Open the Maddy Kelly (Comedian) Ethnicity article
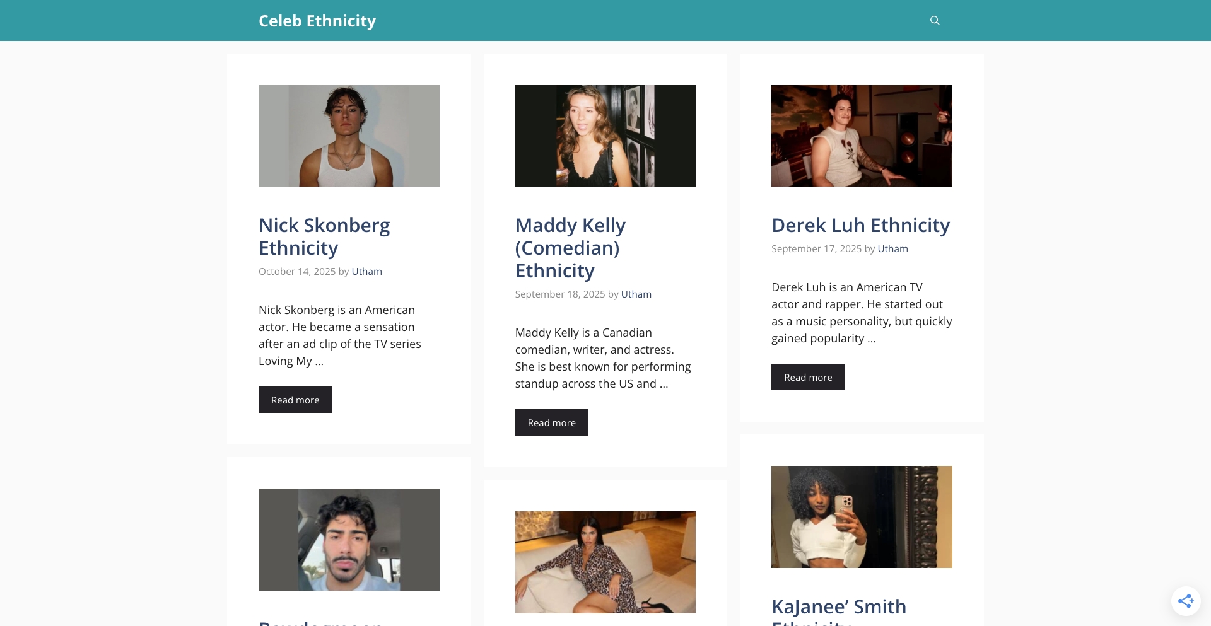The width and height of the screenshot is (1211, 626). point(570,247)
